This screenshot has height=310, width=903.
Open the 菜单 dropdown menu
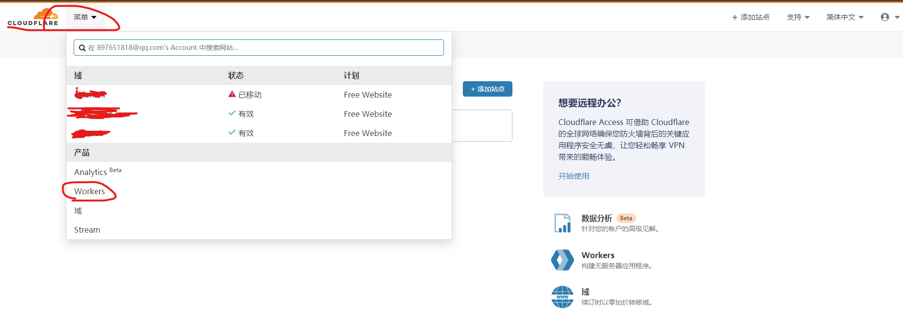(85, 17)
